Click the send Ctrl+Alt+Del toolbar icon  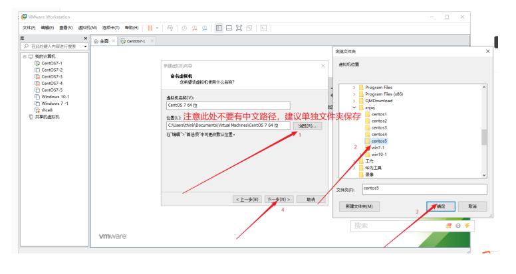[x=170, y=29]
